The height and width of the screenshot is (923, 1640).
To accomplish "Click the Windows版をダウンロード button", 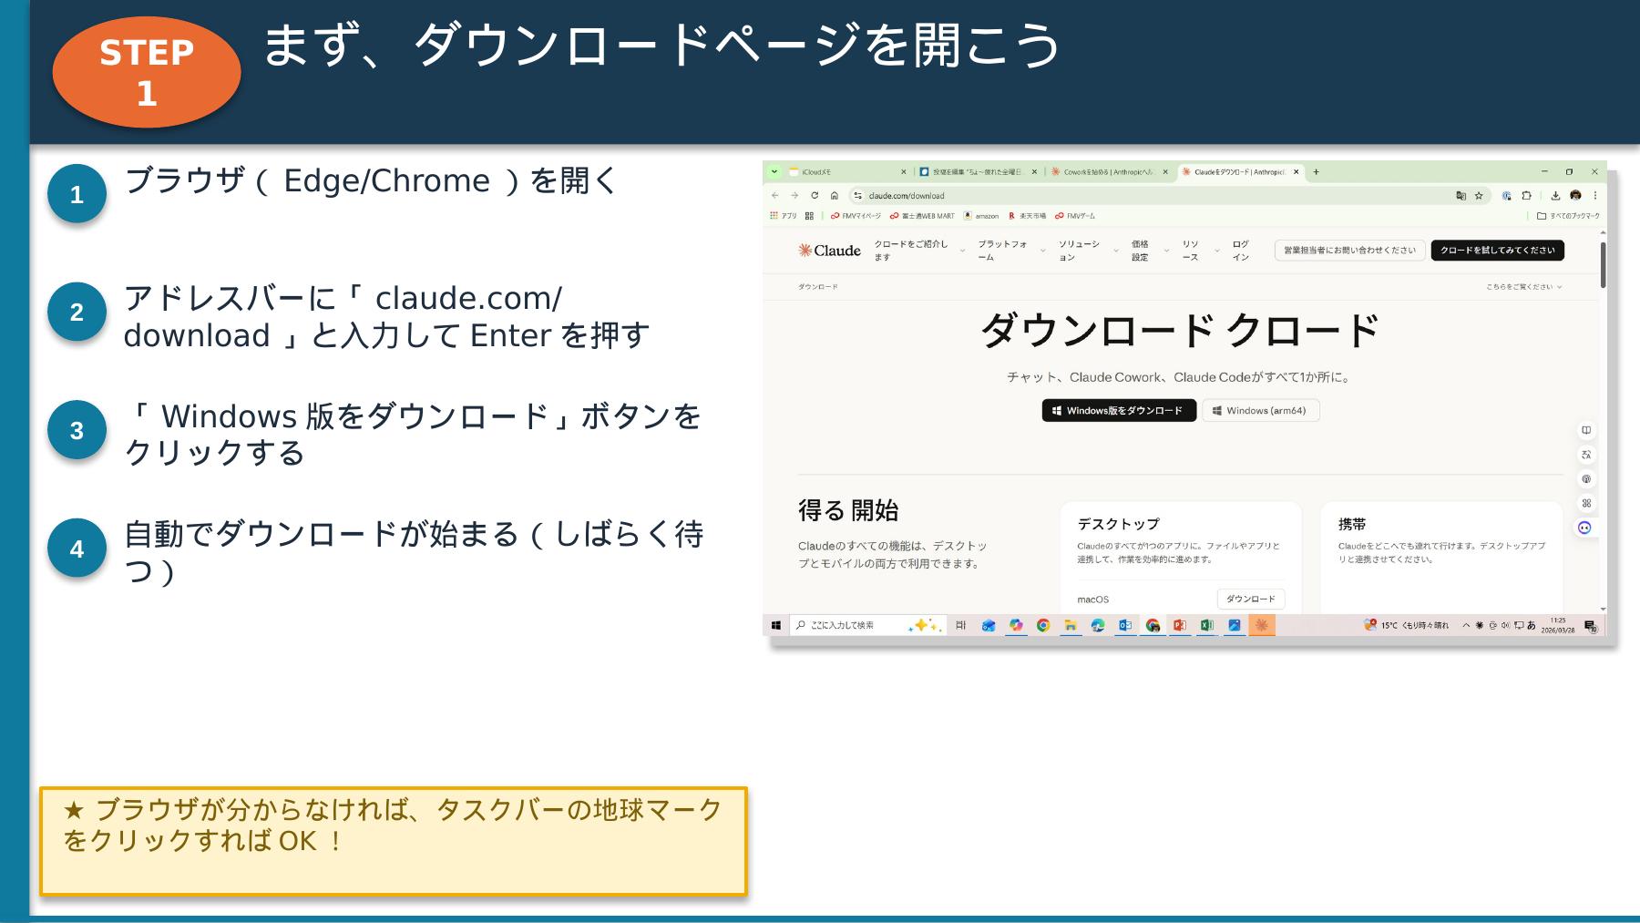I will [1118, 411].
